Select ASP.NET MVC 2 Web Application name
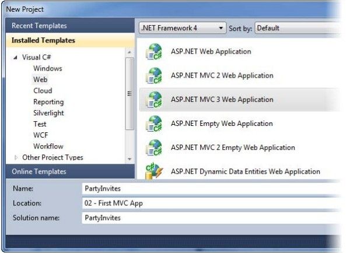Viewport: 360px width, 253px height. click(x=222, y=75)
